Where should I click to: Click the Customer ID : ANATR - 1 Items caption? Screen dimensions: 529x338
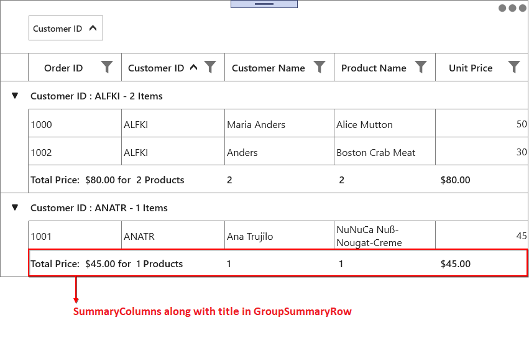tap(99, 208)
